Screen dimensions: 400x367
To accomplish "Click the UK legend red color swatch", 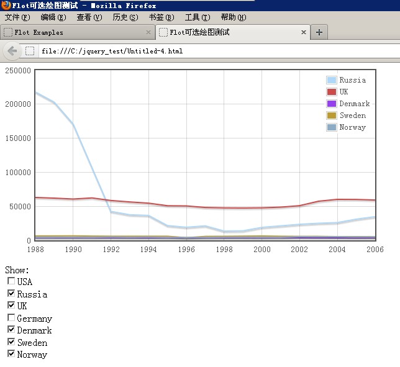I will coord(332,92).
